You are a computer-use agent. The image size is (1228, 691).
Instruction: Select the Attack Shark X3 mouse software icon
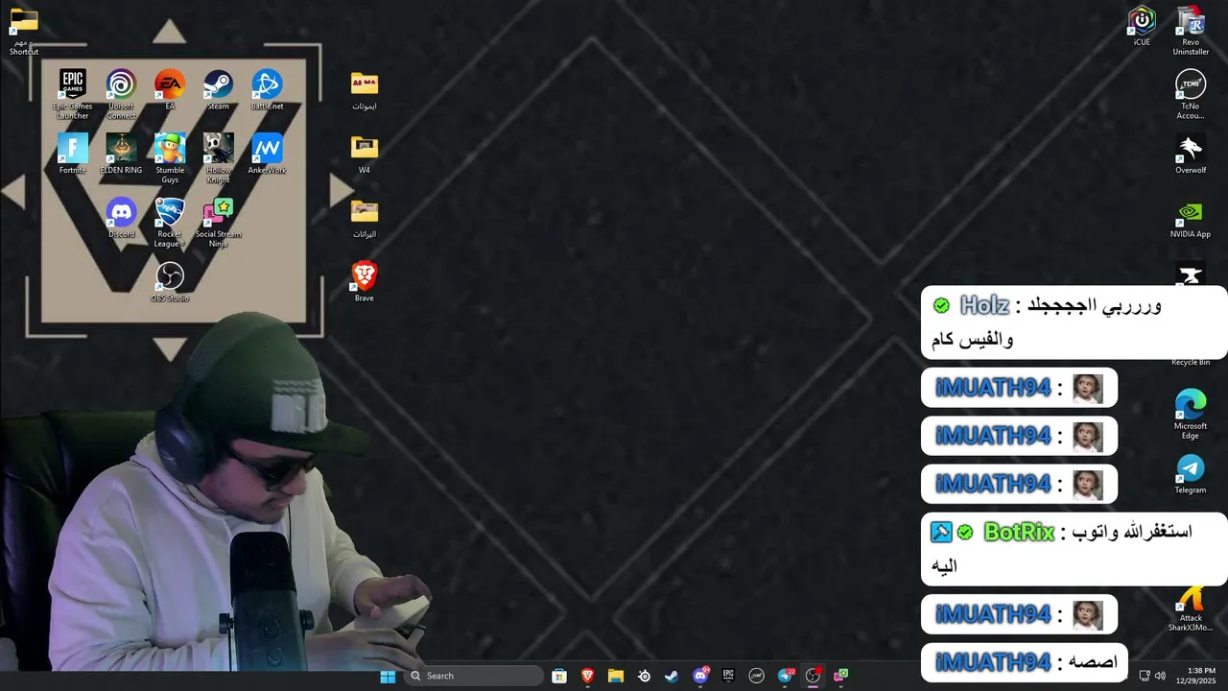click(x=1191, y=610)
